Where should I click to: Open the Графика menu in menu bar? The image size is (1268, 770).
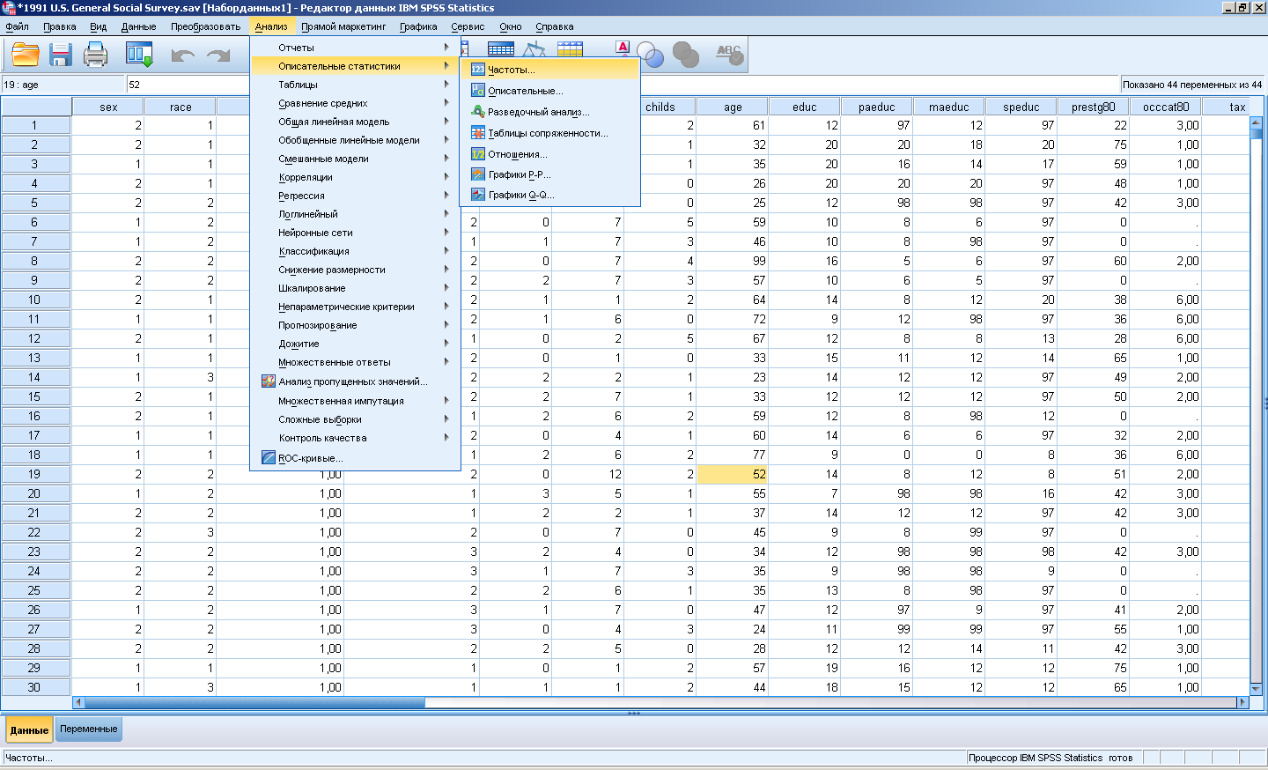pos(418,26)
